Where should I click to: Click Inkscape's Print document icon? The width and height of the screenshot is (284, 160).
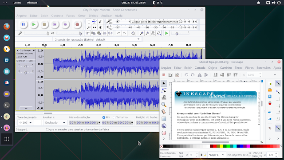pyautogui.click(x=270, y=103)
